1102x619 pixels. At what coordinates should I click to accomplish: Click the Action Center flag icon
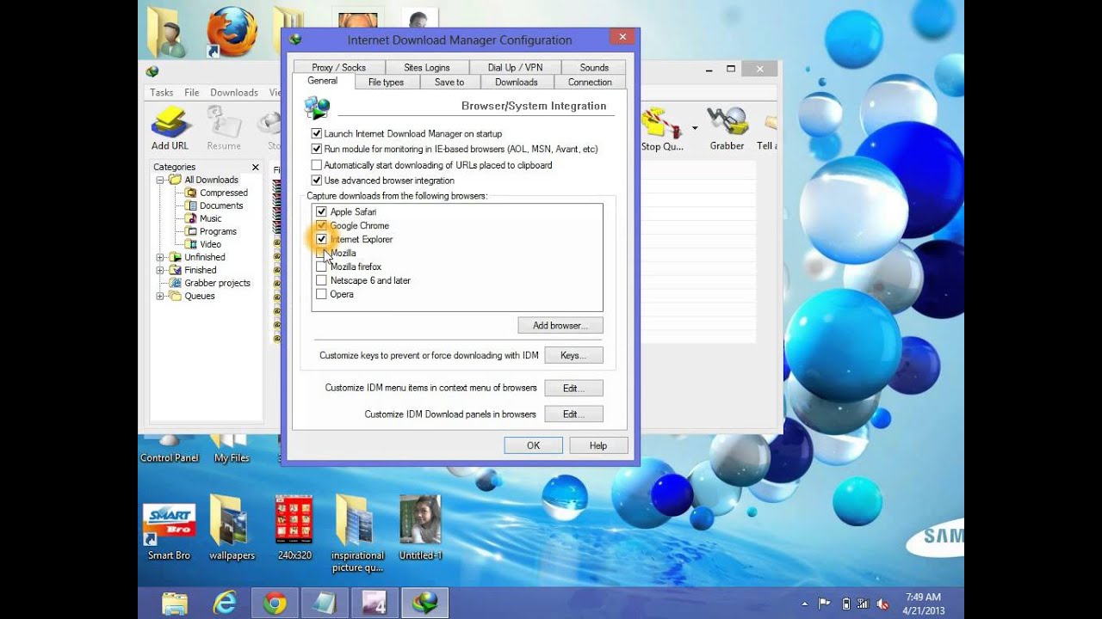(825, 604)
